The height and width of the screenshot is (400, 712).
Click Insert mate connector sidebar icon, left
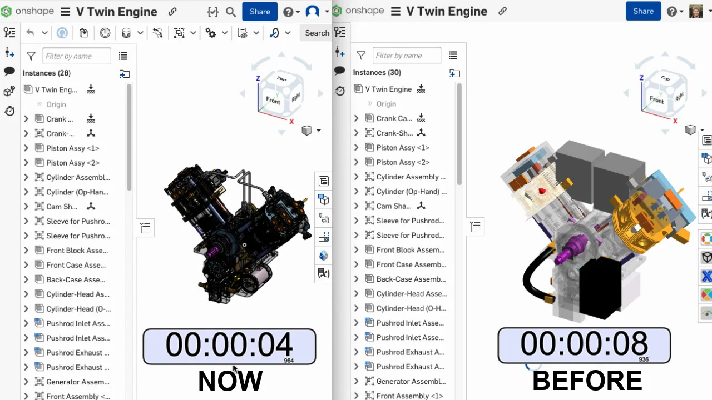point(9,53)
